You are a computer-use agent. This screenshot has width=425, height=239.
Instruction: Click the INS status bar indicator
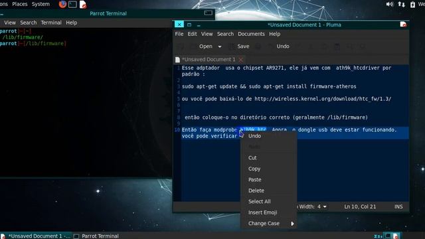tap(398, 206)
